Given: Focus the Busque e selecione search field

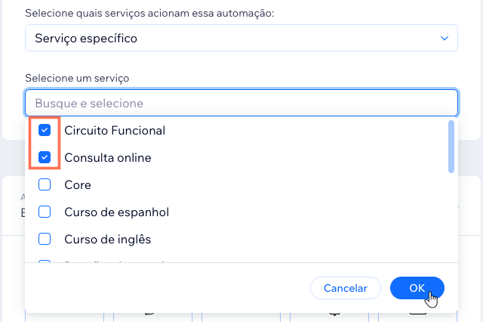Looking at the screenshot, I should tap(241, 103).
